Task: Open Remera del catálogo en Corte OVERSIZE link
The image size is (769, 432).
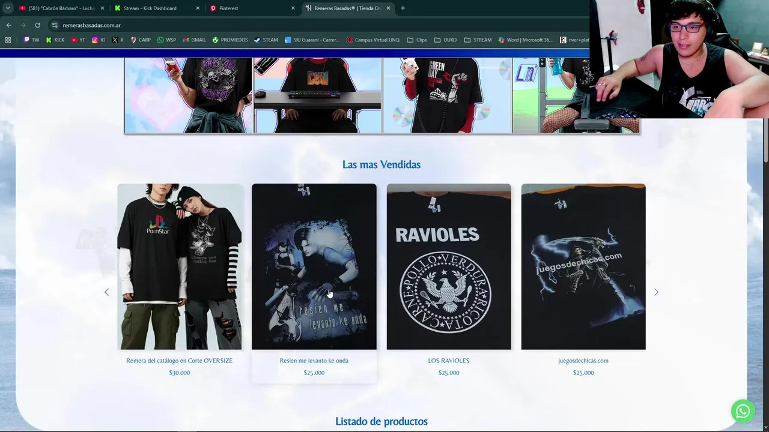Action: pyautogui.click(x=179, y=361)
